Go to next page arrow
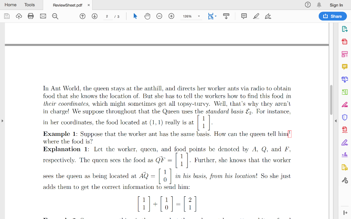The width and height of the screenshot is (351, 219). (x=95, y=16)
